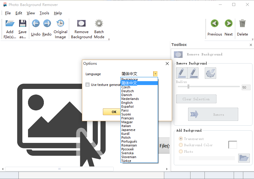Click the Original Image icon
Image resolution: width=254 pixels, height=179 pixels.
tap(60, 24)
